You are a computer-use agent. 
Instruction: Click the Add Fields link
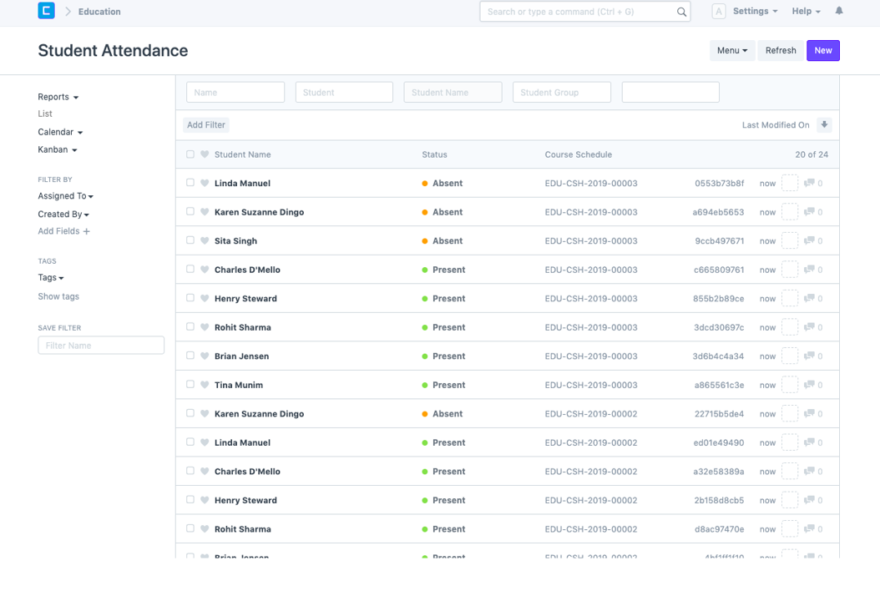[x=58, y=231]
